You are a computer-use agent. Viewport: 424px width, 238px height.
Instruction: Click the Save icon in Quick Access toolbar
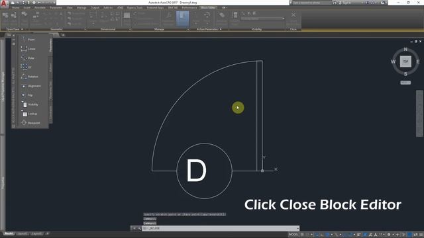[24, 3]
